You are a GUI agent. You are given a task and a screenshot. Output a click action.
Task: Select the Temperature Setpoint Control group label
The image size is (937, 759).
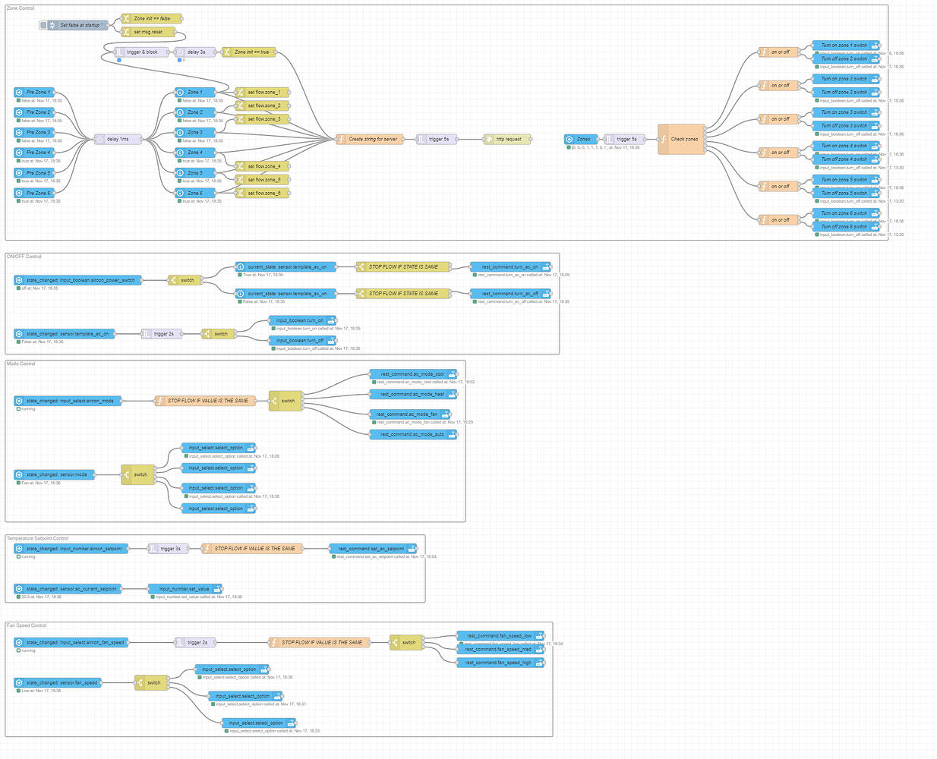tap(38, 538)
